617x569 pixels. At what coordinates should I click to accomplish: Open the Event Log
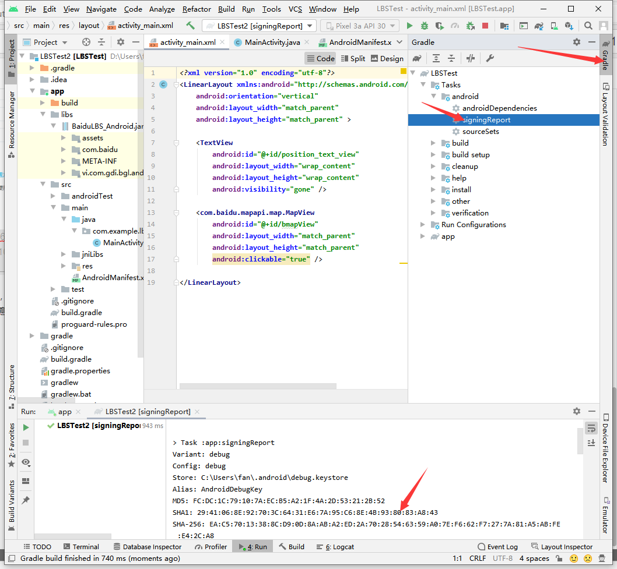click(x=498, y=547)
